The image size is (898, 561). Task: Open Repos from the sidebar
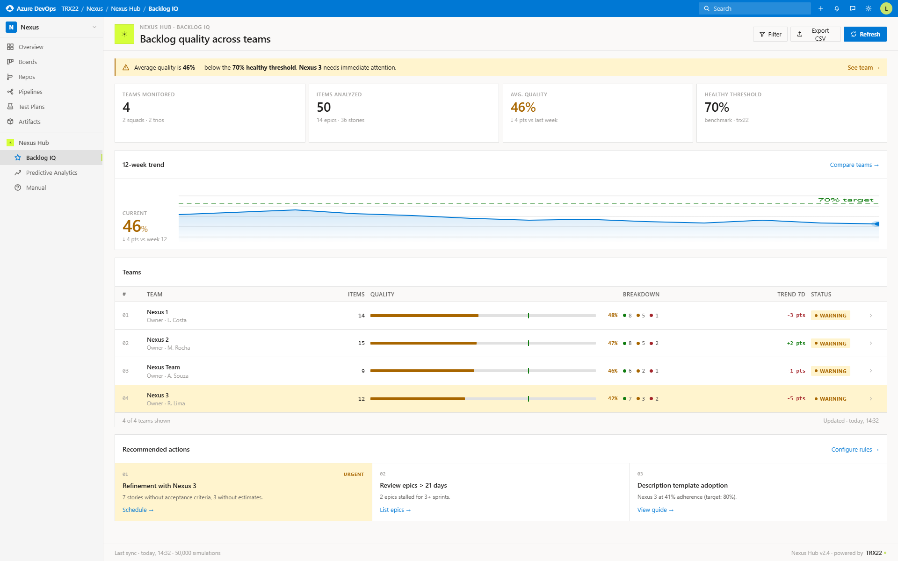coord(27,77)
